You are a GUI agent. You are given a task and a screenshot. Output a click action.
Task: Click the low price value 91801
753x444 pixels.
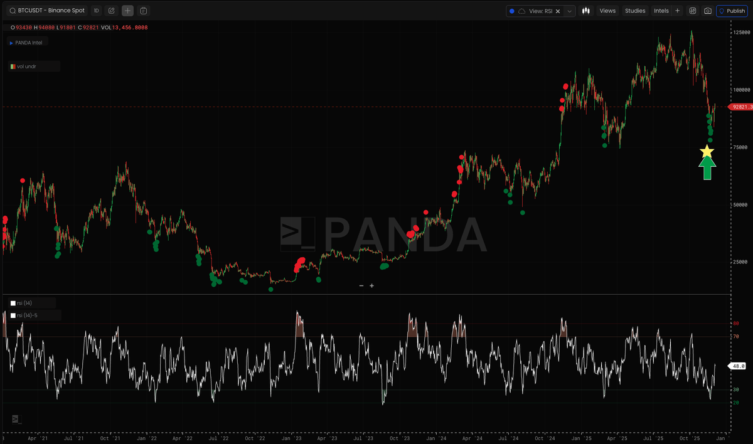(x=68, y=28)
